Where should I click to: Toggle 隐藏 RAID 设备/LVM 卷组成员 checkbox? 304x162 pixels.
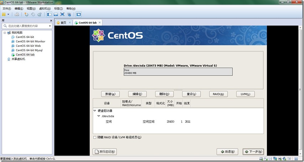[95, 138]
